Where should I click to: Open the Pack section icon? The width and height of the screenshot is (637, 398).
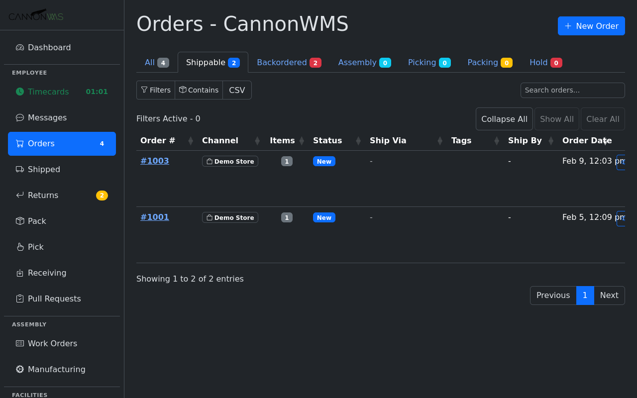click(x=19, y=221)
